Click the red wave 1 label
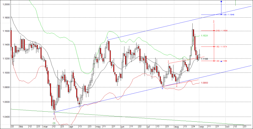Image resolution: width=253 pixels, height=129 pixels. coord(168,61)
